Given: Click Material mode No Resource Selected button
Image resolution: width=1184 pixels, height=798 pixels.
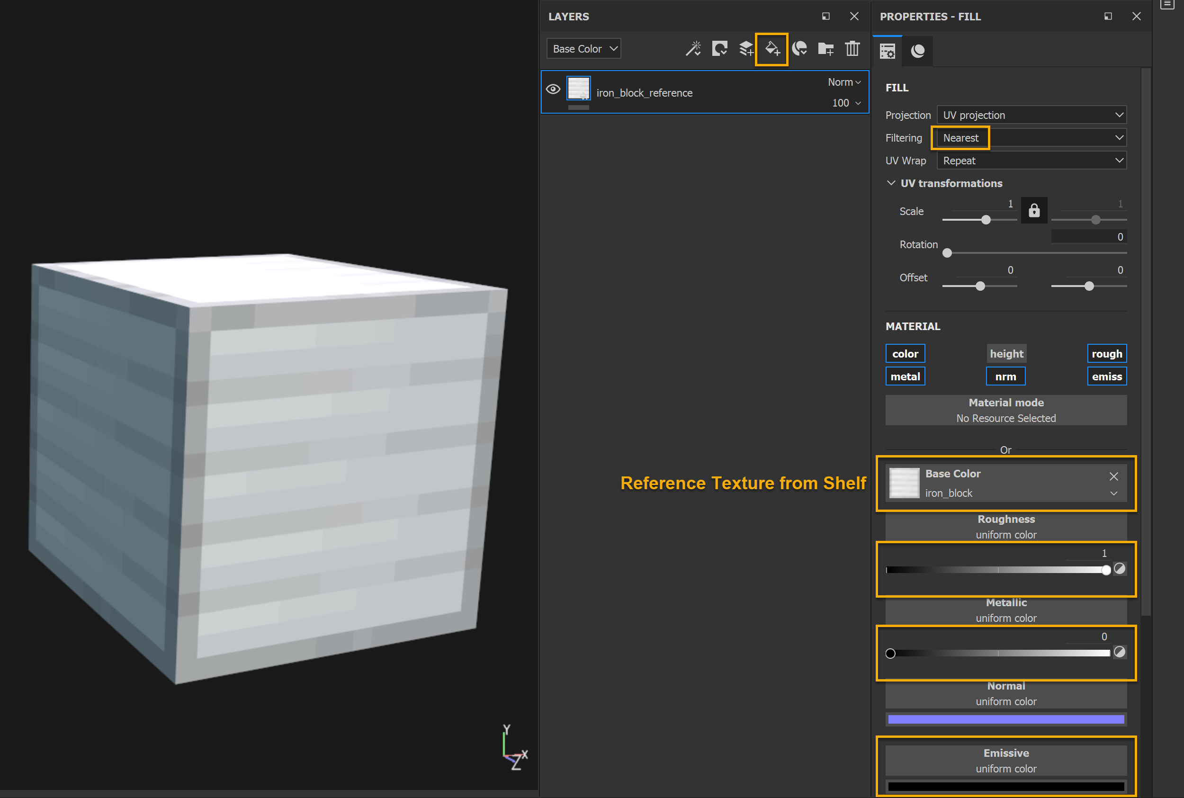Looking at the screenshot, I should pyautogui.click(x=1006, y=410).
